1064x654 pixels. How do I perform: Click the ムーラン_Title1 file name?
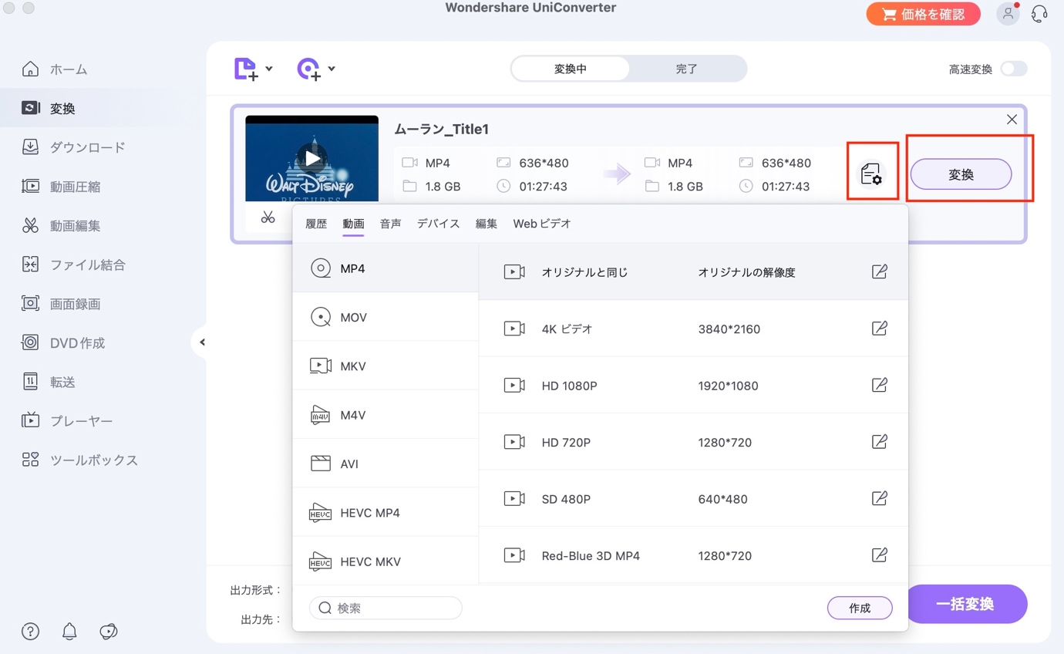[x=442, y=129]
